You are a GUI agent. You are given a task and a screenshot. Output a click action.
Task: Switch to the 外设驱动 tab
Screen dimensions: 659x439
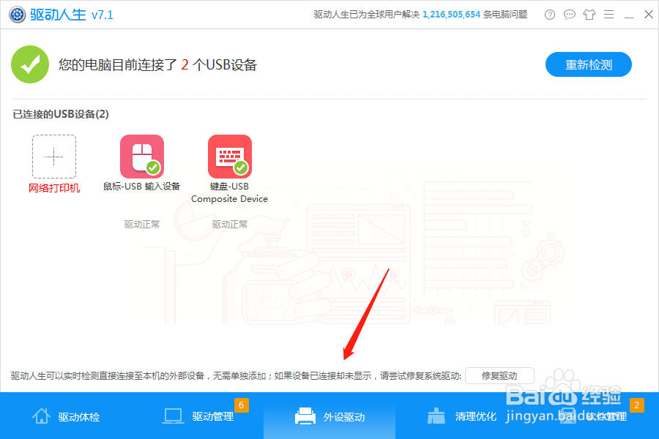pos(329,416)
